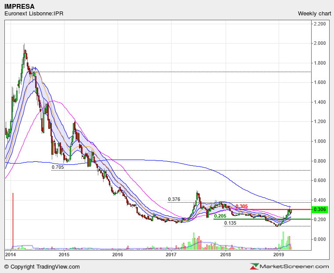The image size is (334, 273).
Task: Click the green 0.205 support label
Action: point(220,216)
